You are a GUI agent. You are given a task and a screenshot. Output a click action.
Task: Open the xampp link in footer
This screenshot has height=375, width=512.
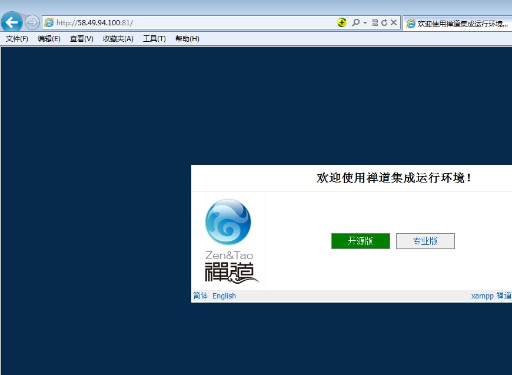[x=483, y=296]
